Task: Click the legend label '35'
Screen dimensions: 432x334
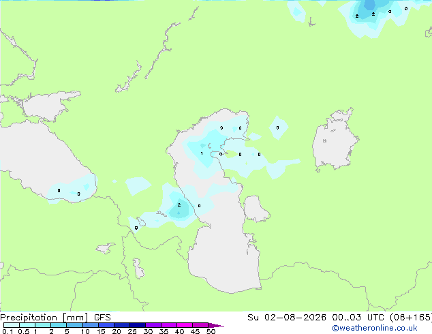Action: click(x=164, y=331)
